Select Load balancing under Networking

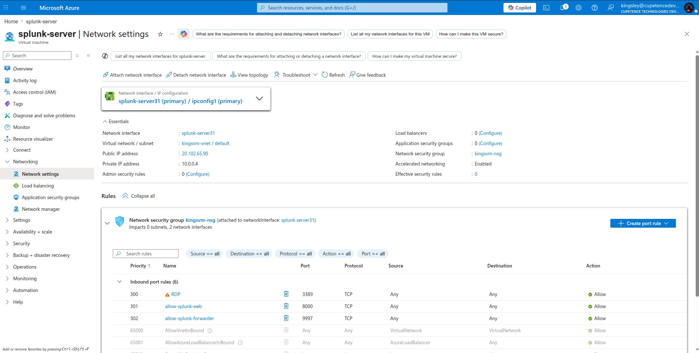[x=38, y=186]
